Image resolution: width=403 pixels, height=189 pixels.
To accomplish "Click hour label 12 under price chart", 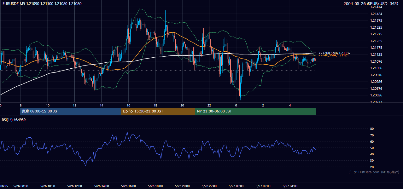I will [74, 105].
